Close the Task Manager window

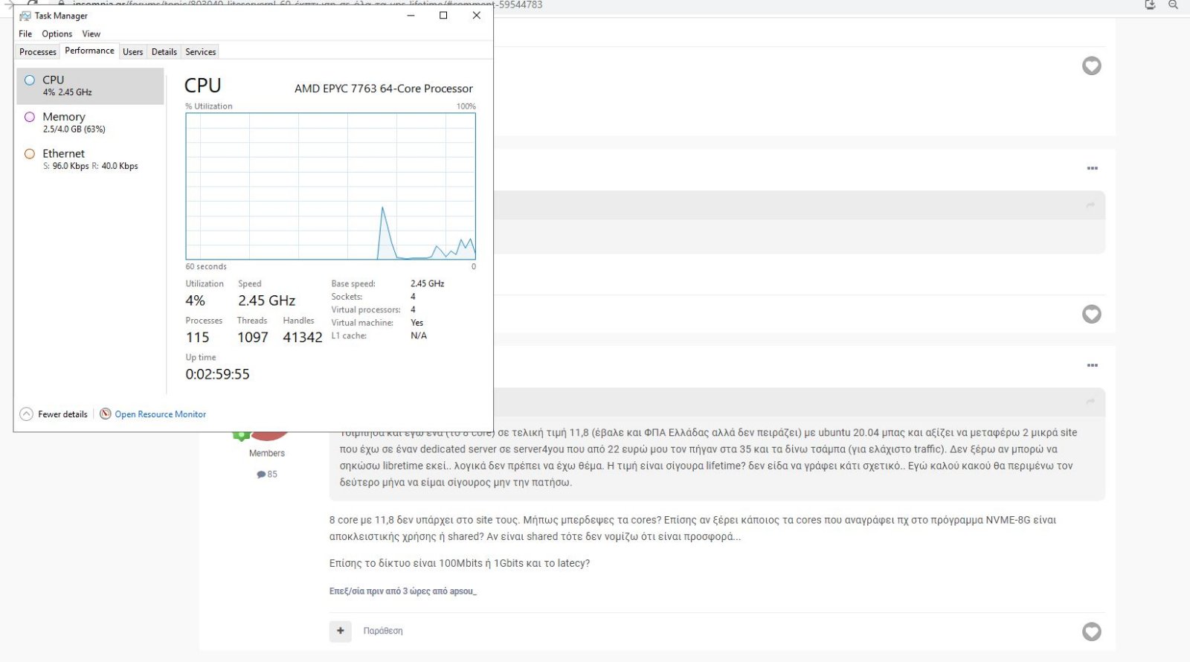tap(477, 15)
